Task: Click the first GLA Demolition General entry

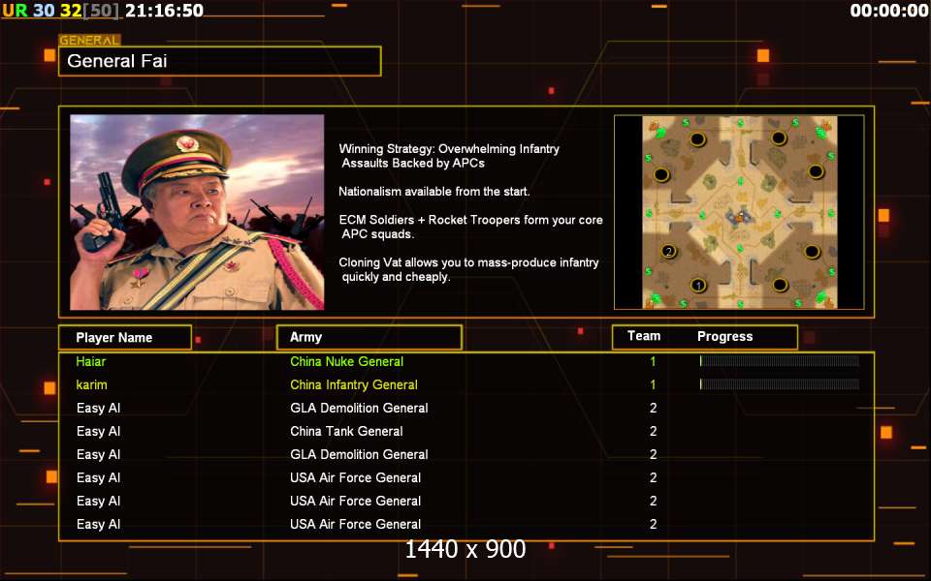Action: 359,408
